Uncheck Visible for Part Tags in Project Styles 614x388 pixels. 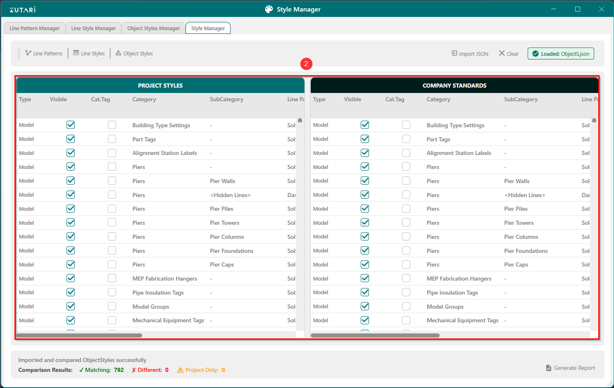pyautogui.click(x=71, y=139)
